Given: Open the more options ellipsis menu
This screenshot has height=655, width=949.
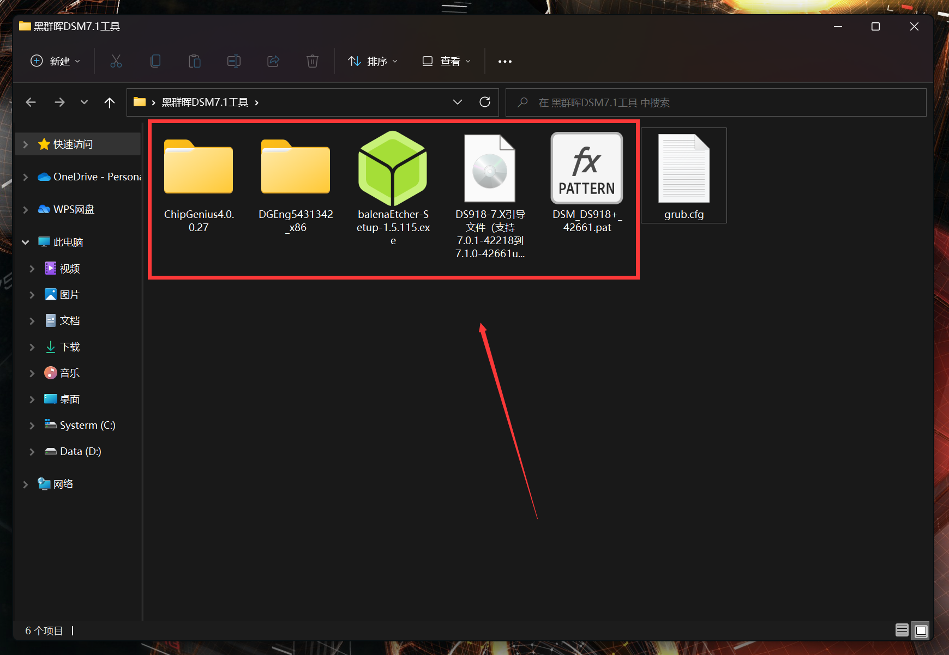Looking at the screenshot, I should click(x=504, y=61).
